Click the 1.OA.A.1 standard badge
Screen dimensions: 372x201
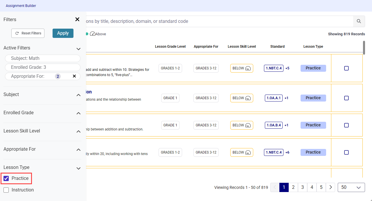click(274, 98)
